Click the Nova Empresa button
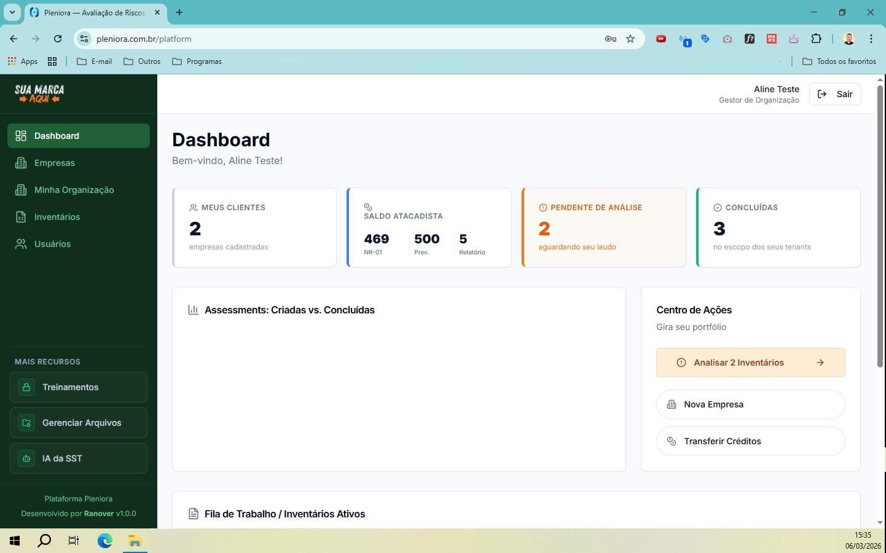 [x=750, y=404]
